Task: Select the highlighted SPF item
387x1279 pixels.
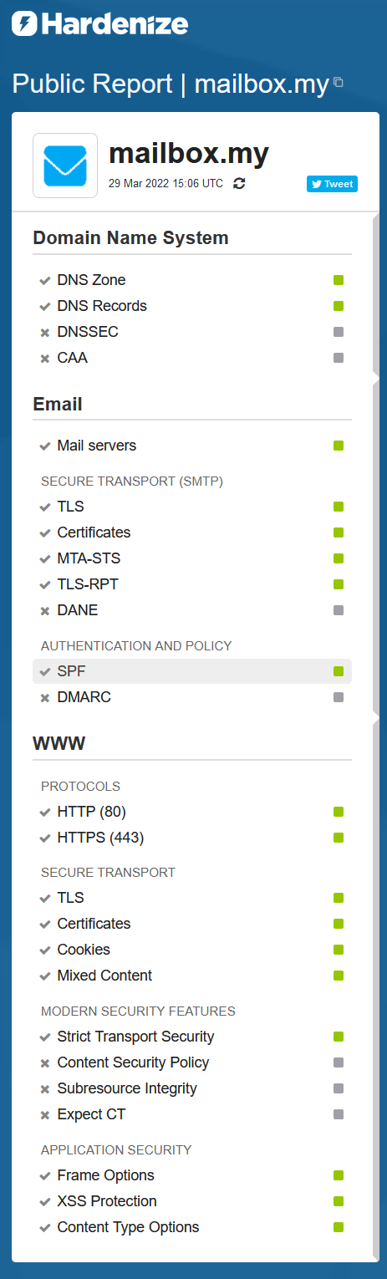Action: coord(192,671)
